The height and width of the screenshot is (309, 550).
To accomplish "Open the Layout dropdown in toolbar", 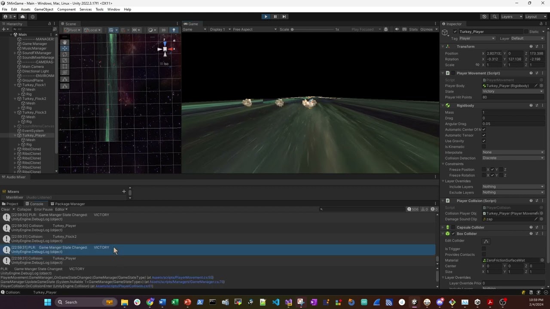I will [536, 17].
